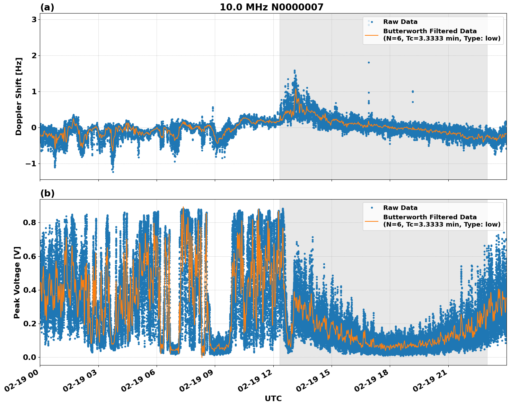This screenshot has width=510, height=406.
Task: Click the subplot label (b)
Action: (x=47, y=193)
